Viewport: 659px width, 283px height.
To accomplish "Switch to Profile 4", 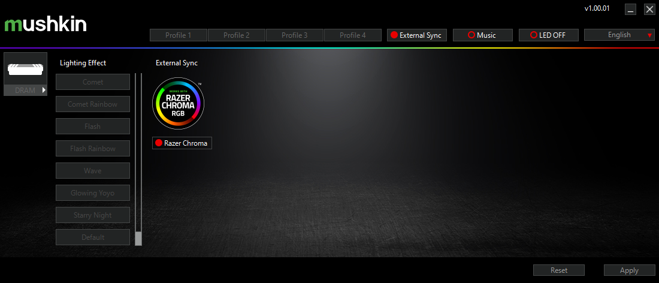I will (353, 35).
